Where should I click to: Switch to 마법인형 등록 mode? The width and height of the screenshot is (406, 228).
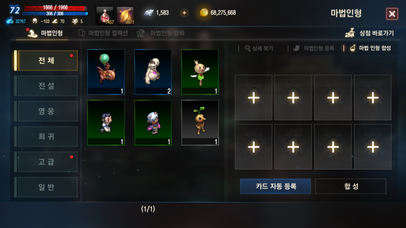tap(314, 48)
